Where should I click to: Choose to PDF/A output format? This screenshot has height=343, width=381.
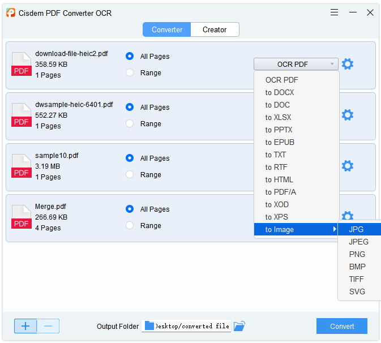point(297,192)
